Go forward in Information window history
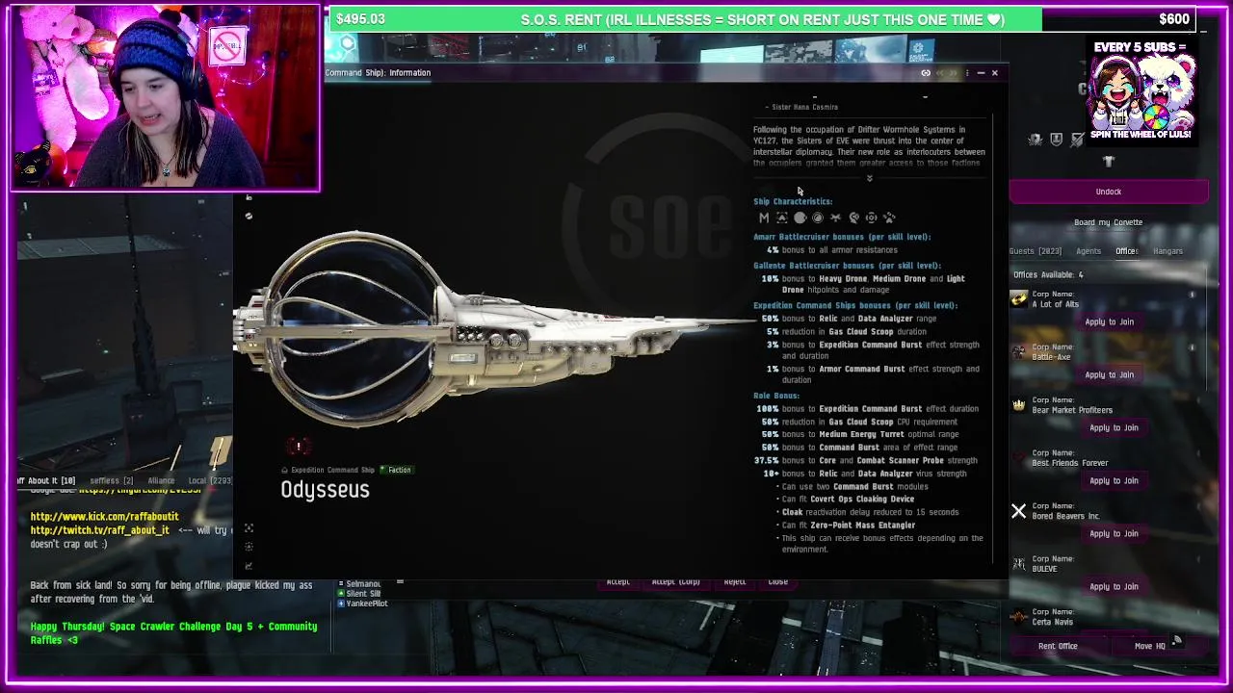1233x693 pixels. (x=954, y=73)
